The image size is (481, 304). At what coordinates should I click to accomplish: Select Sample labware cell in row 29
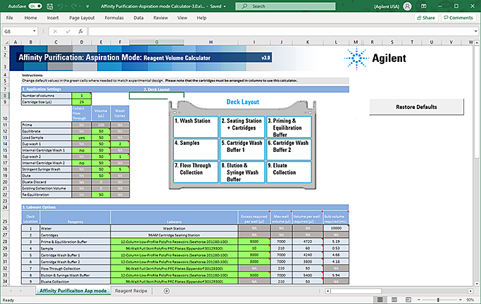pyautogui.click(x=174, y=248)
